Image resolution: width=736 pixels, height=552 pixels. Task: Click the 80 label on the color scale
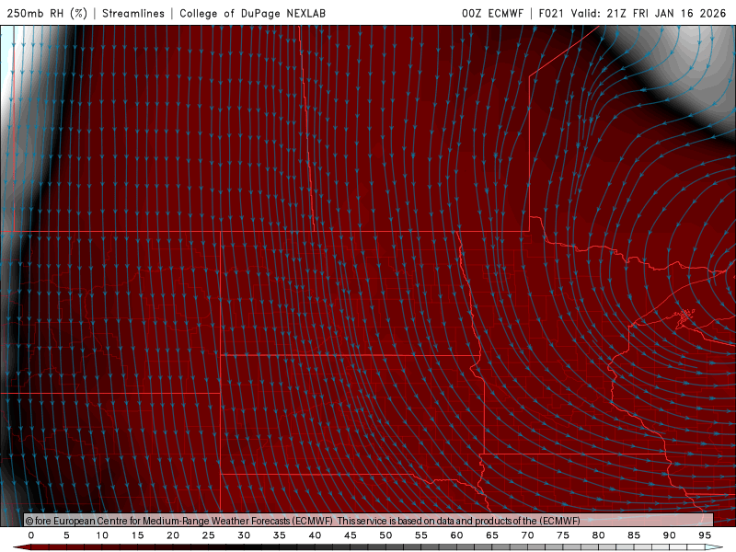(x=598, y=535)
